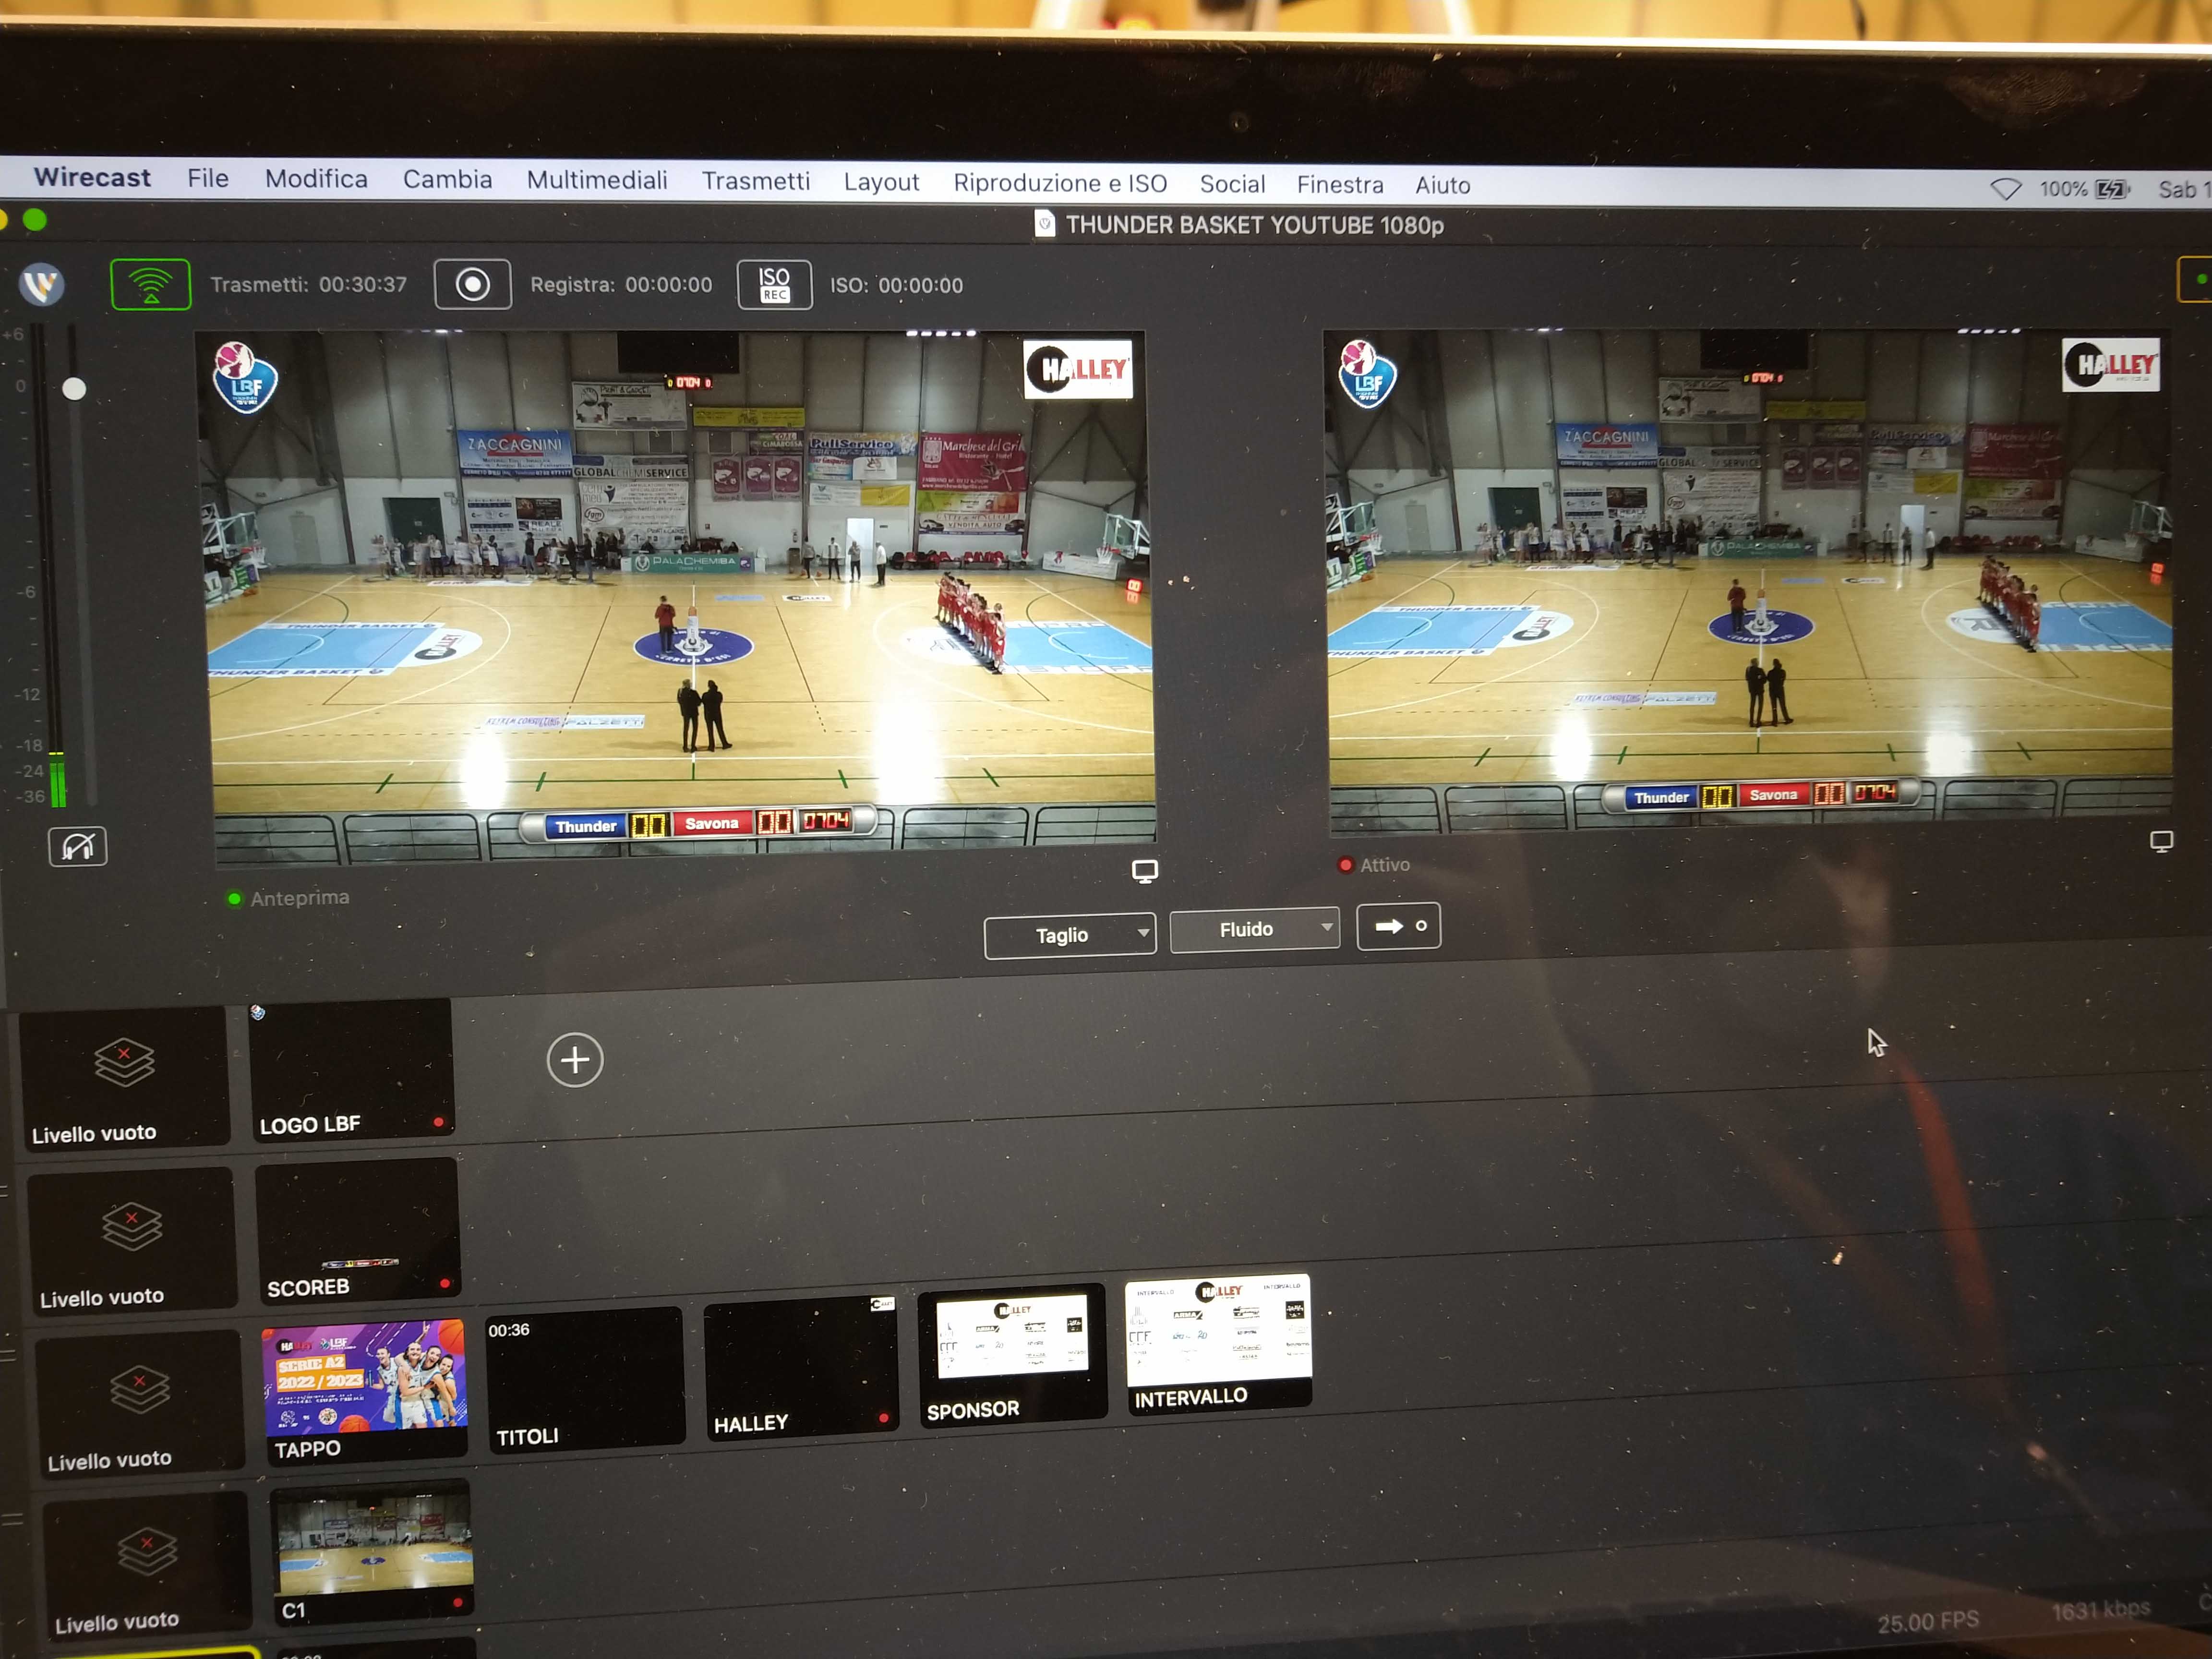The height and width of the screenshot is (1659, 2212).
Task: Click the Attivo label under live pane
Action: [x=1385, y=865]
